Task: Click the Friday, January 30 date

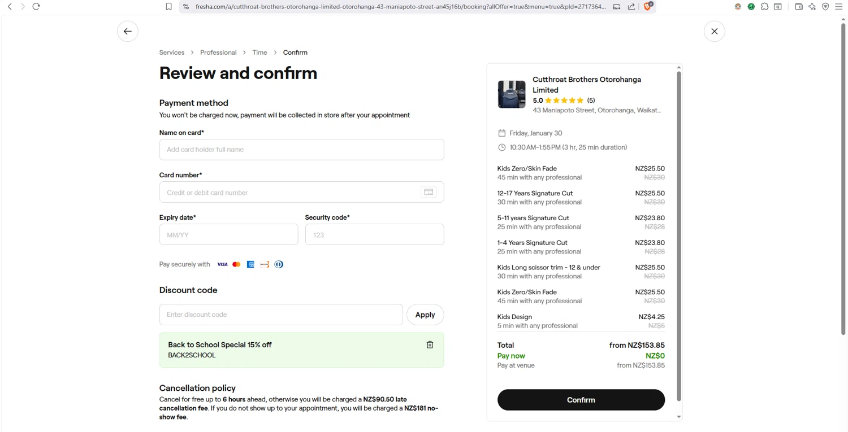Action: click(536, 133)
